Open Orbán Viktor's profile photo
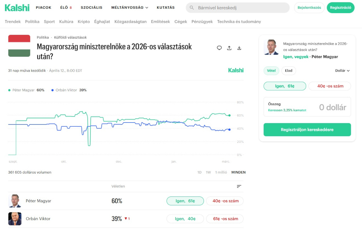This screenshot has width=362, height=230. pos(15,219)
